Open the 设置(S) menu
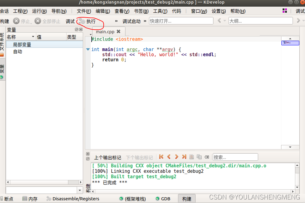 [x=218, y=11]
